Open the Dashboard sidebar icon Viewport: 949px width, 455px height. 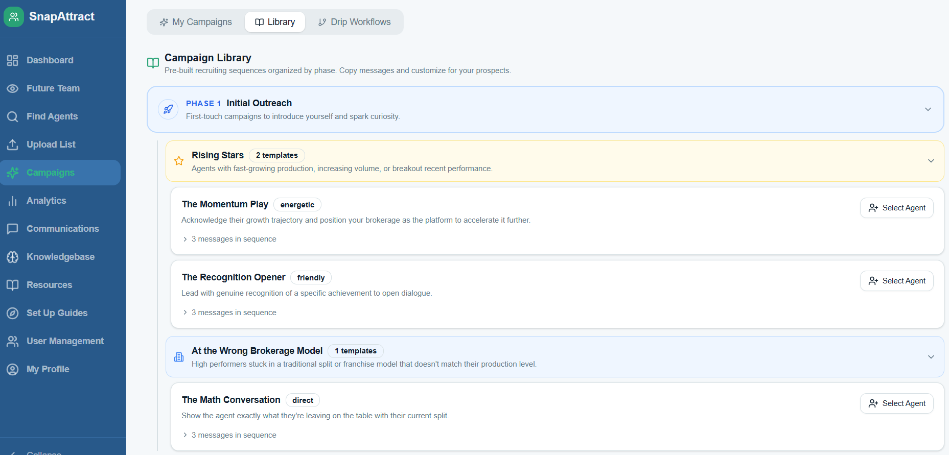13,60
